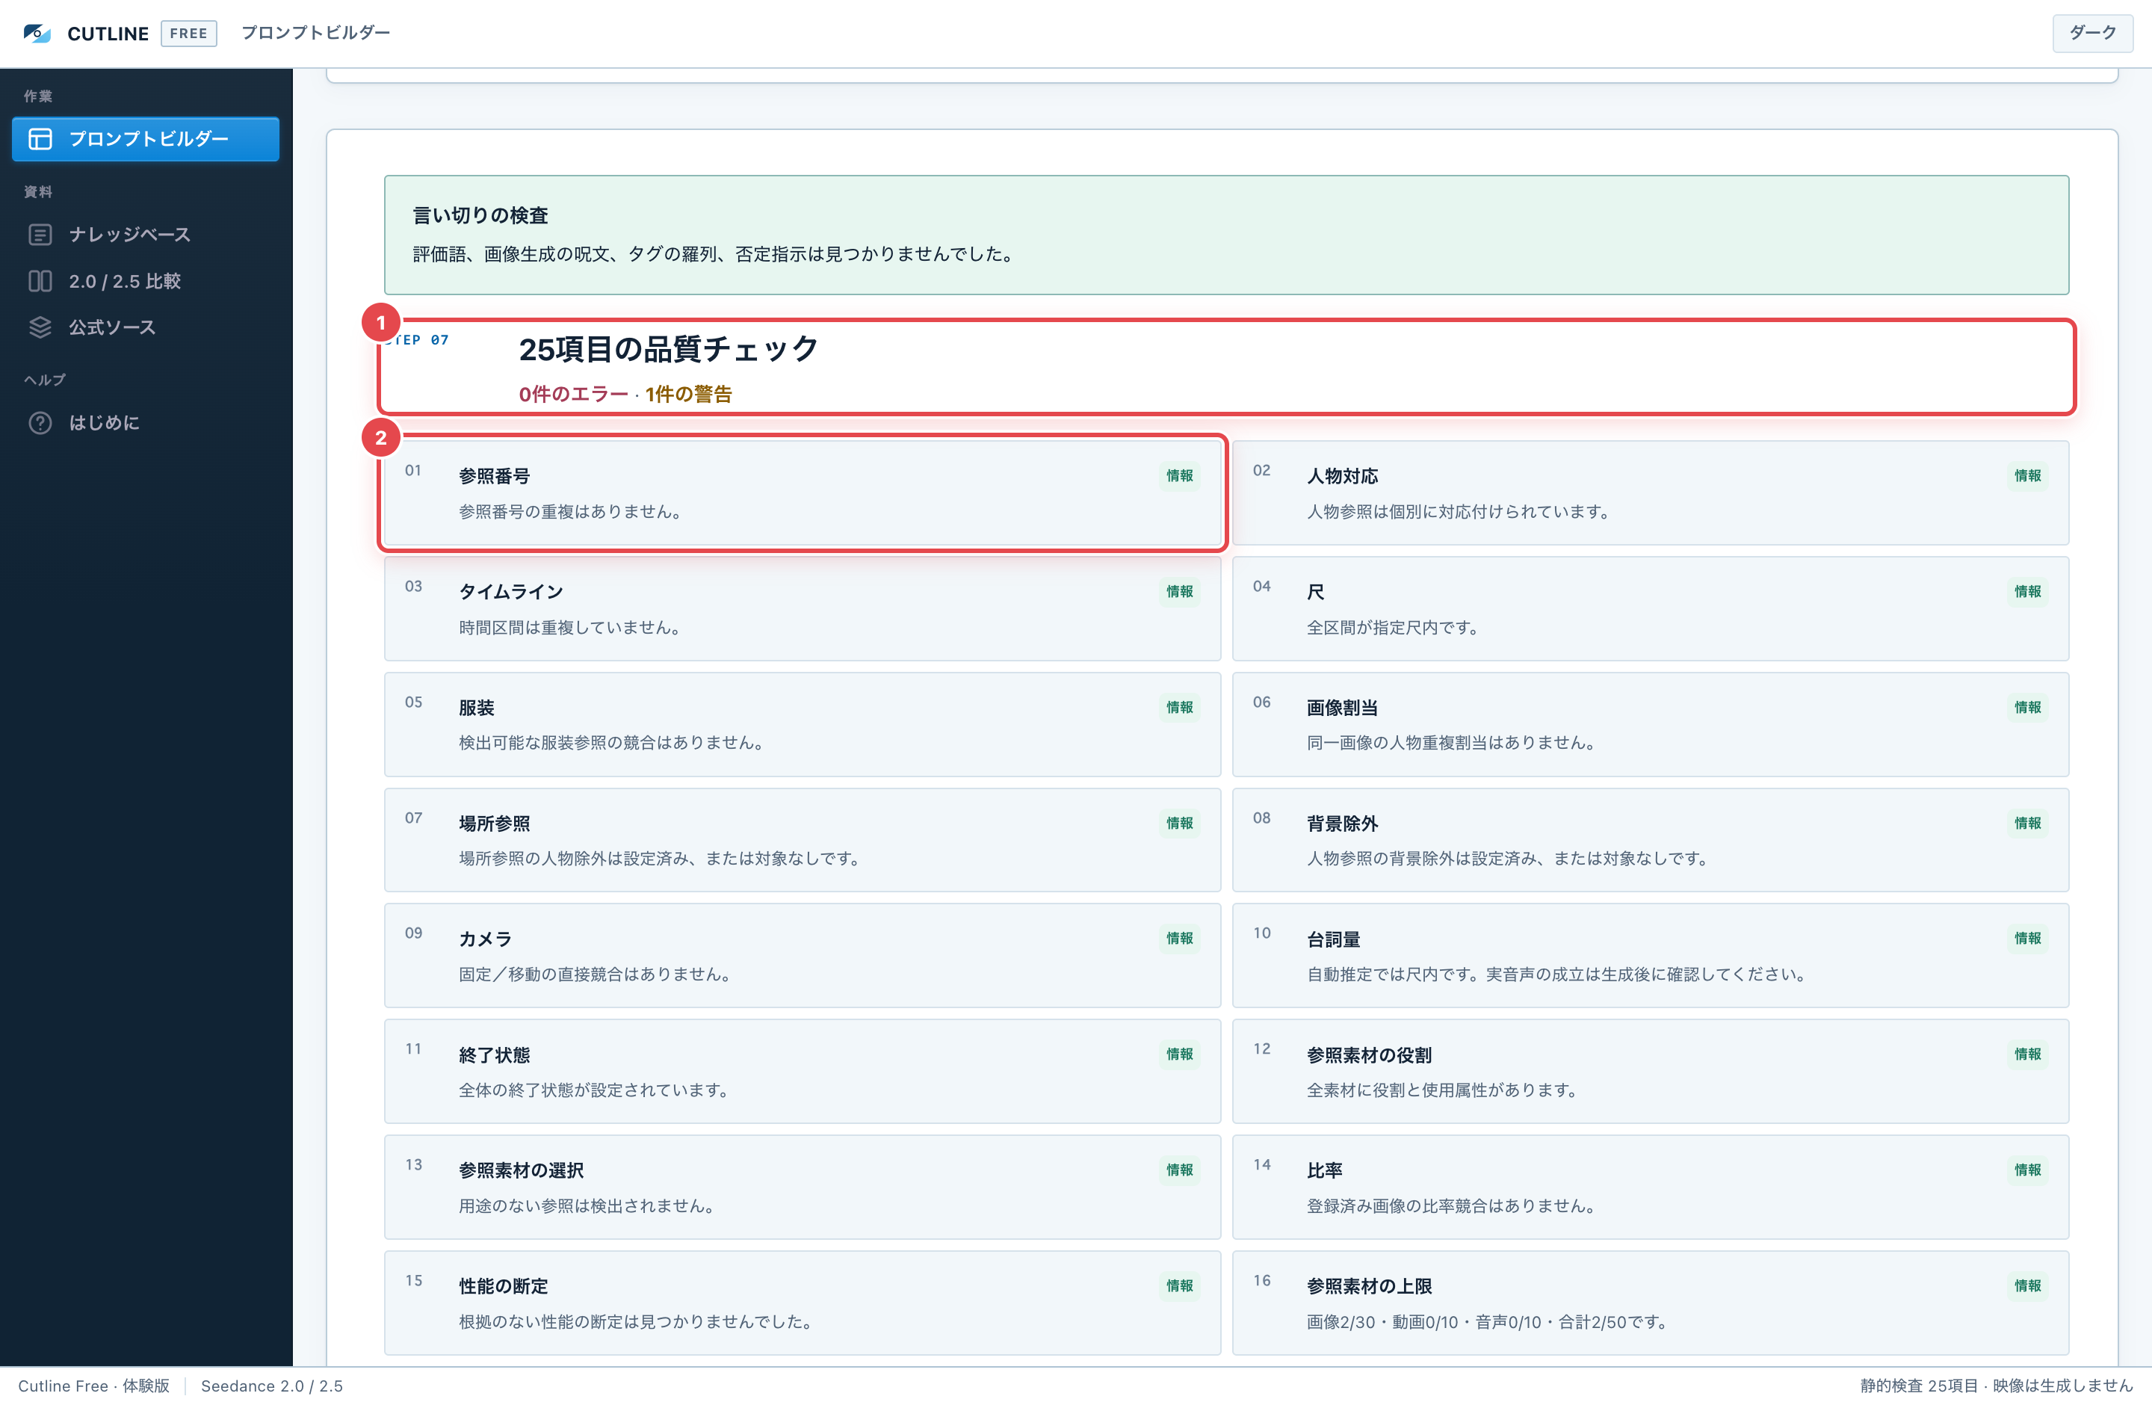Switch to dark mode with ダーク button
Screen dimensions: 2152x1405
(2091, 34)
